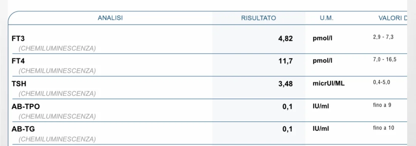Click the AB-TG unit IU/ml
Viewport: 416px width, 146px height.
[321, 129]
